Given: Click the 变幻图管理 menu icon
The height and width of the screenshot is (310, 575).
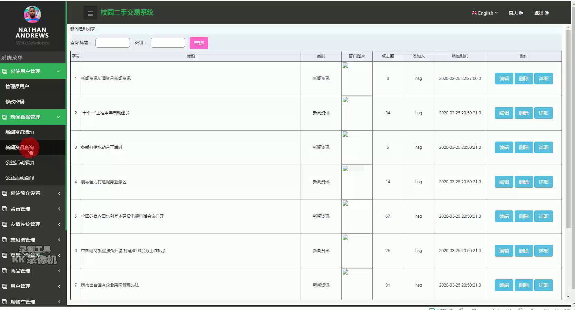Looking at the screenshot, I should [4, 240].
